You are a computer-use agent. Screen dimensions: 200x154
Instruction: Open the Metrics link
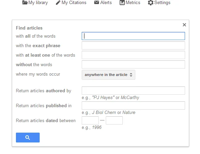pos(133,3)
